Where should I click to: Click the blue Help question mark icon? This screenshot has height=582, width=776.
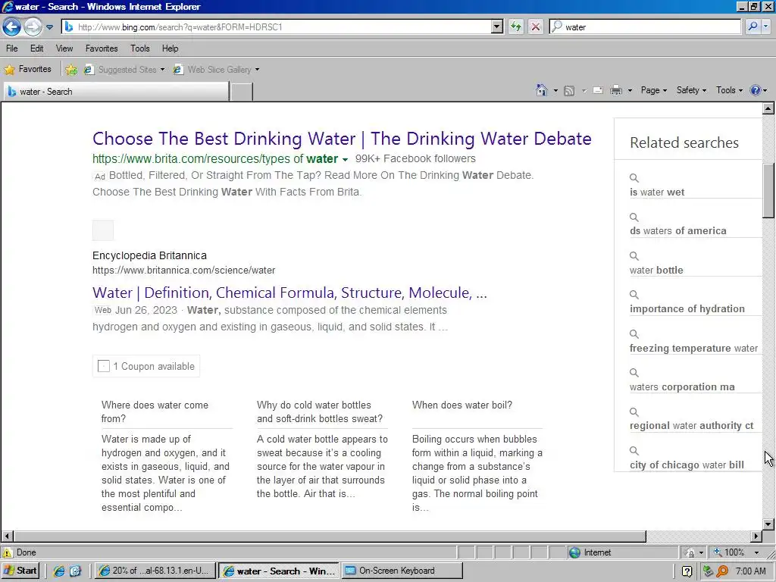point(756,90)
